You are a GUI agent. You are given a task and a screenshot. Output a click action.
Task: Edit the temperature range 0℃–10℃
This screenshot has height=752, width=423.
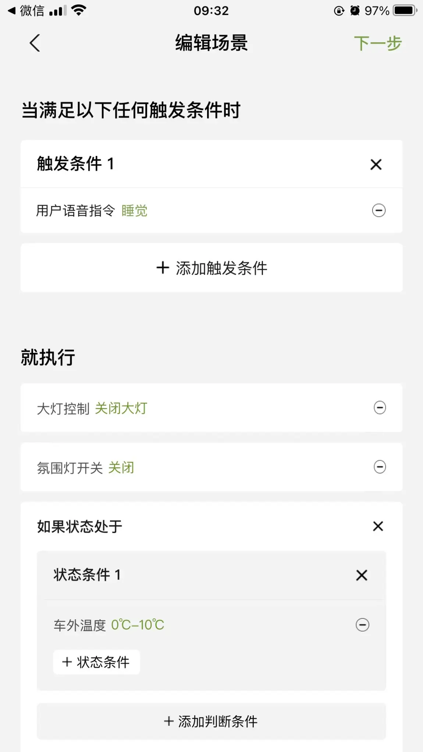click(x=138, y=625)
